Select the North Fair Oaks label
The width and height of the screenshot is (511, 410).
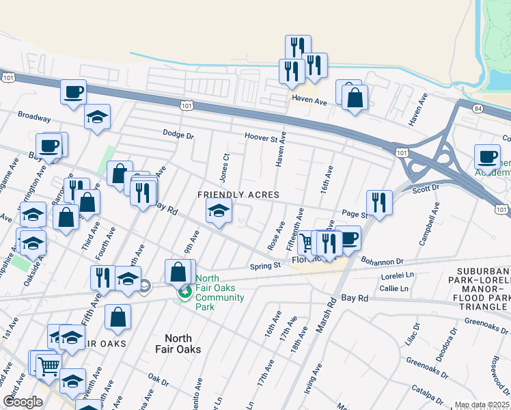click(x=178, y=344)
